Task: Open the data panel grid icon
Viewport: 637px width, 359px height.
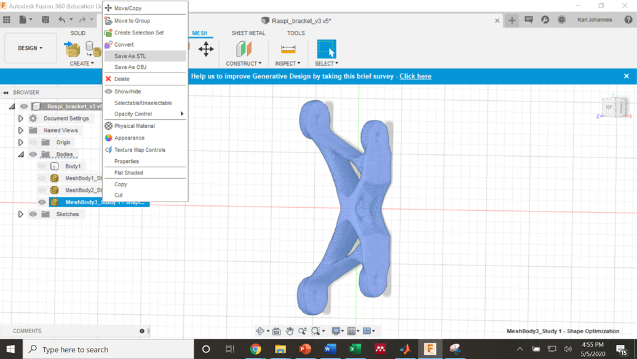Action: click(x=7, y=20)
